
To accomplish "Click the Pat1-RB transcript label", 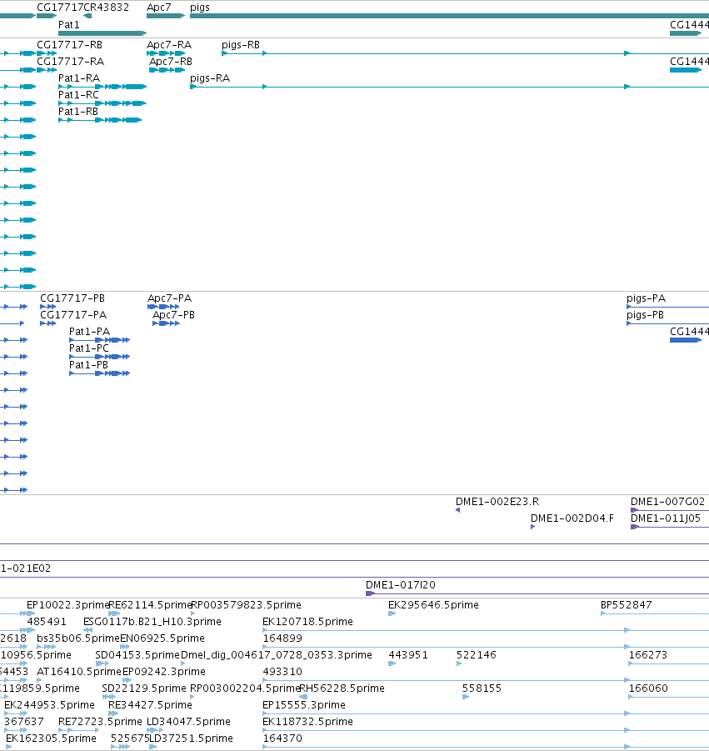I will tap(78, 112).
